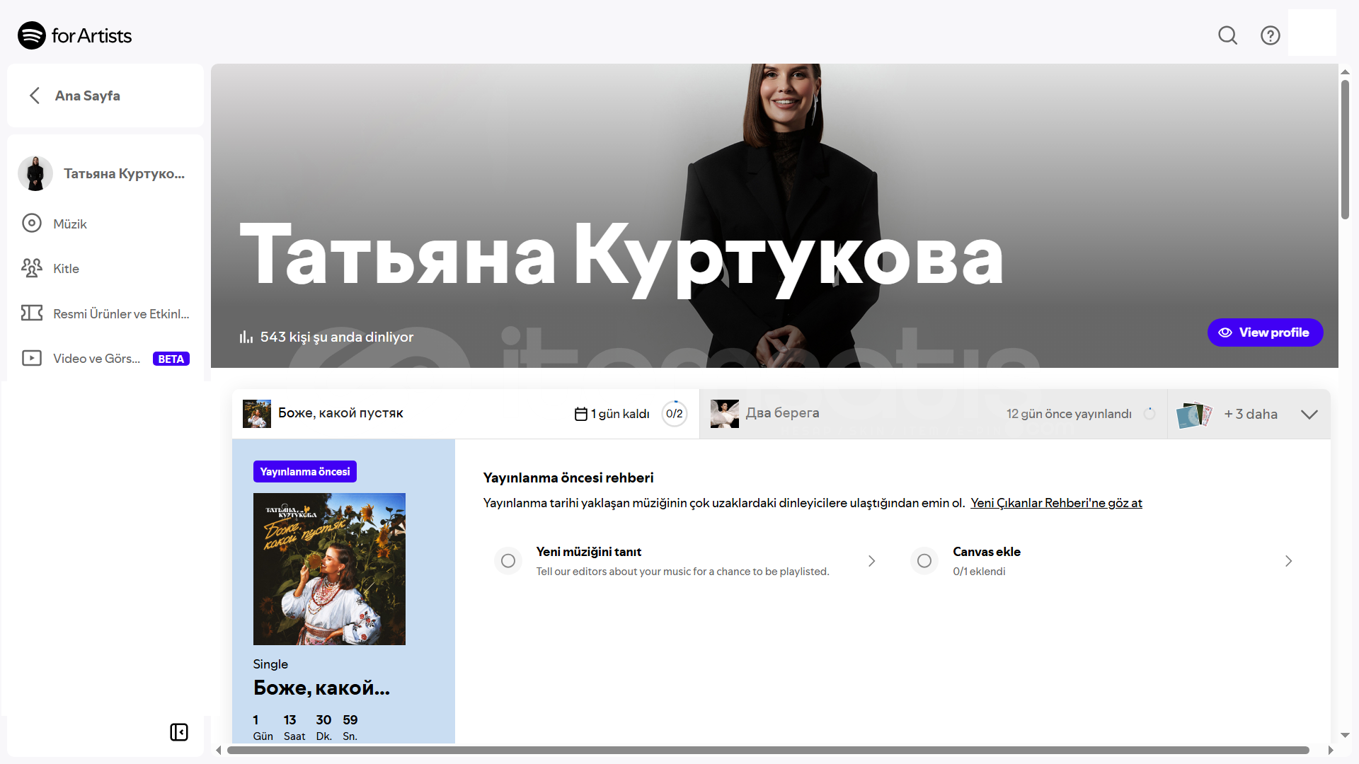Mark 'Canvas ekle' step circle
Viewport: 1359px width, 764px height.
924,561
